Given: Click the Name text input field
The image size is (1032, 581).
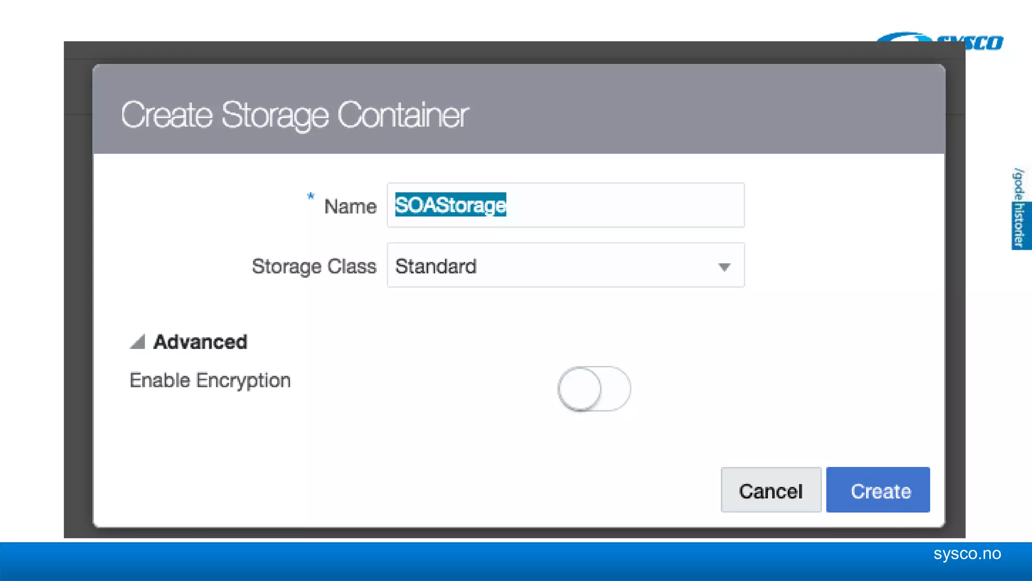Looking at the screenshot, I should pyautogui.click(x=625, y=205).
